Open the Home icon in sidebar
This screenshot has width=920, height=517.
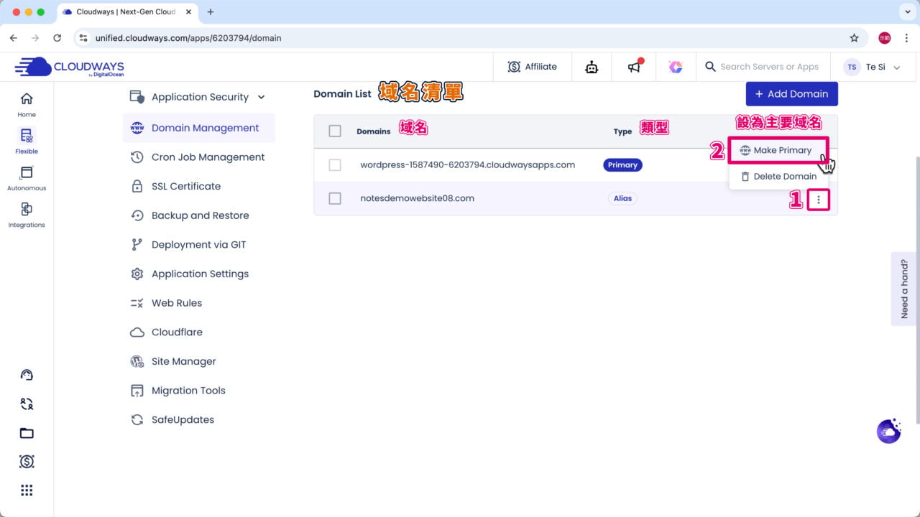pyautogui.click(x=27, y=104)
